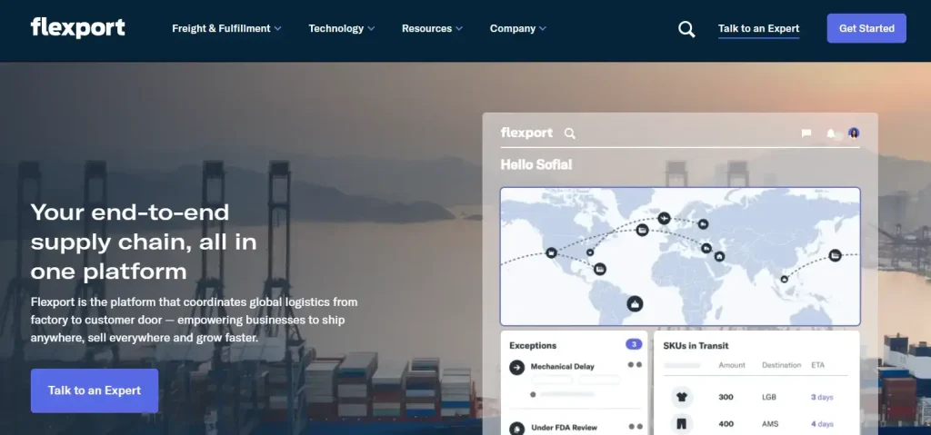Click the hero Talk to an Expert button

pyautogui.click(x=95, y=391)
